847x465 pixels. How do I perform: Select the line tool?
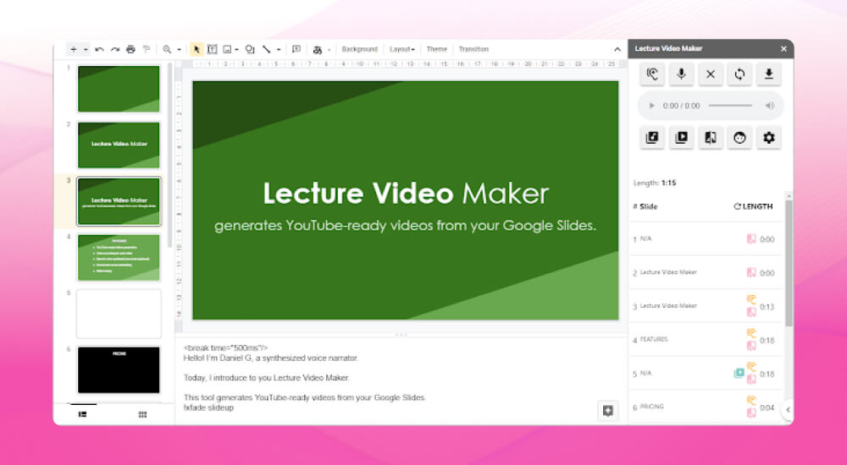266,49
